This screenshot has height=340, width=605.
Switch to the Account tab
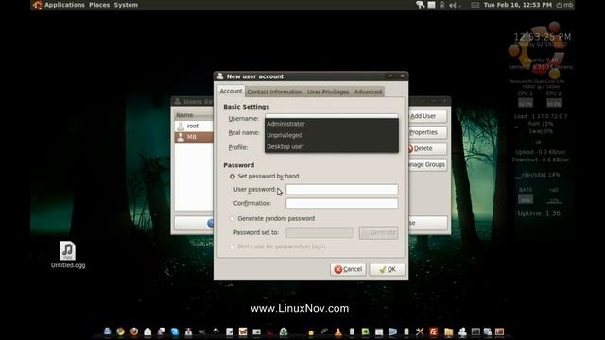click(x=231, y=91)
